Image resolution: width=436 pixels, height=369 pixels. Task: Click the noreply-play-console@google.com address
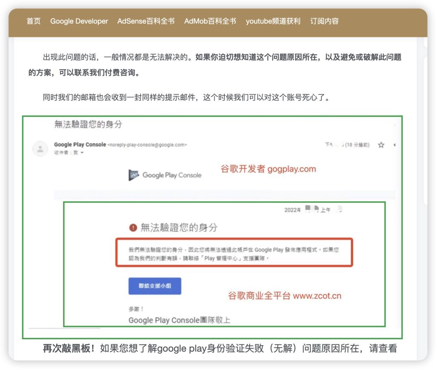tap(147, 145)
